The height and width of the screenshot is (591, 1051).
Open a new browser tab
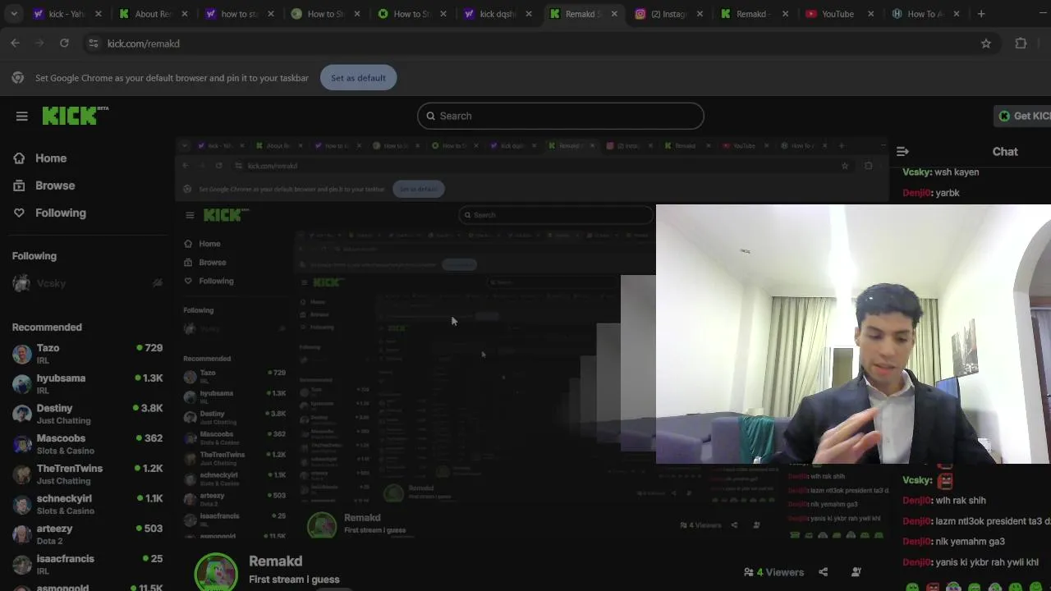pos(981,14)
